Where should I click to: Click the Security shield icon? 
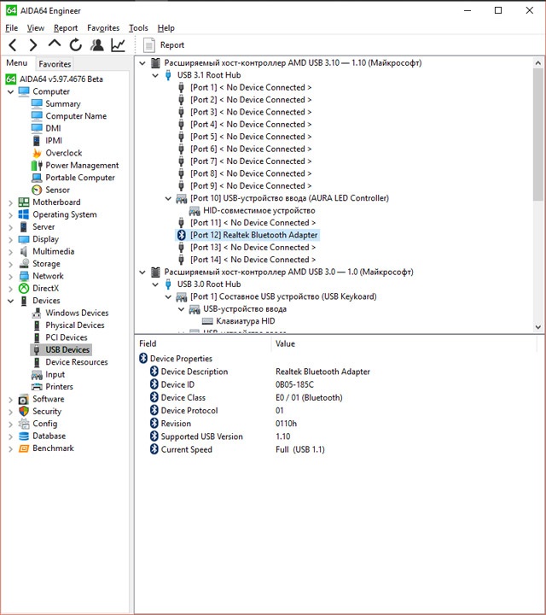coord(24,411)
